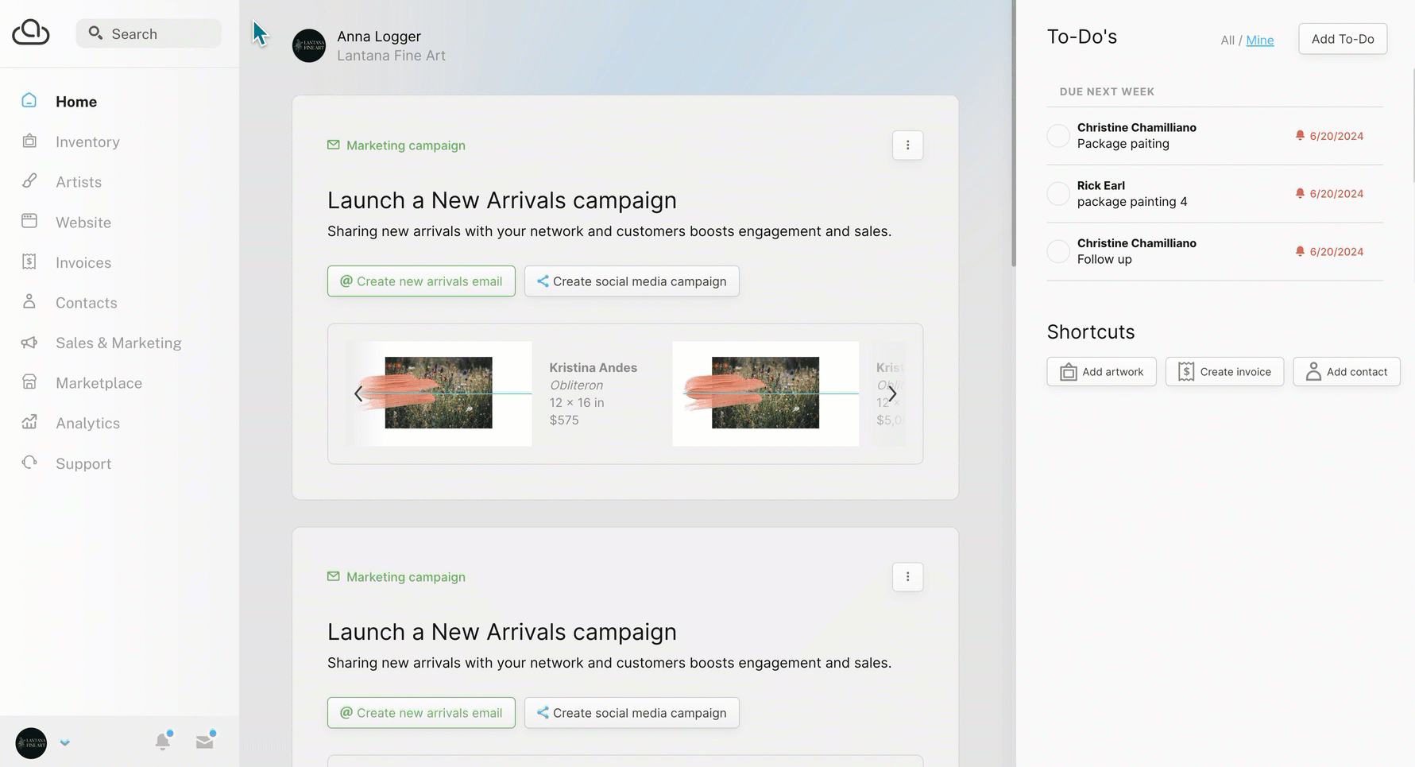Image resolution: width=1415 pixels, height=767 pixels.
Task: Click the Inventory sidebar icon
Action: pos(29,141)
